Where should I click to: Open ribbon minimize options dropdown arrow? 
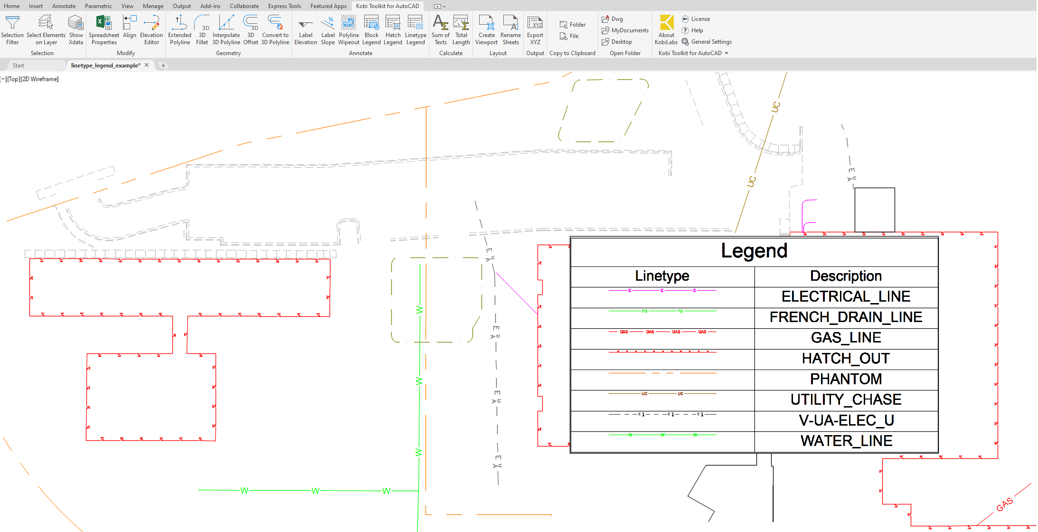[444, 7]
